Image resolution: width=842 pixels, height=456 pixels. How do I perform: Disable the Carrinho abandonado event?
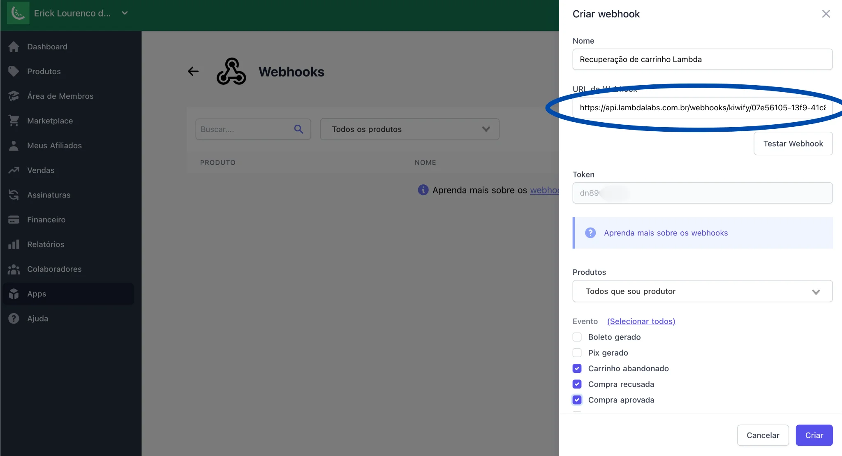tap(577, 368)
